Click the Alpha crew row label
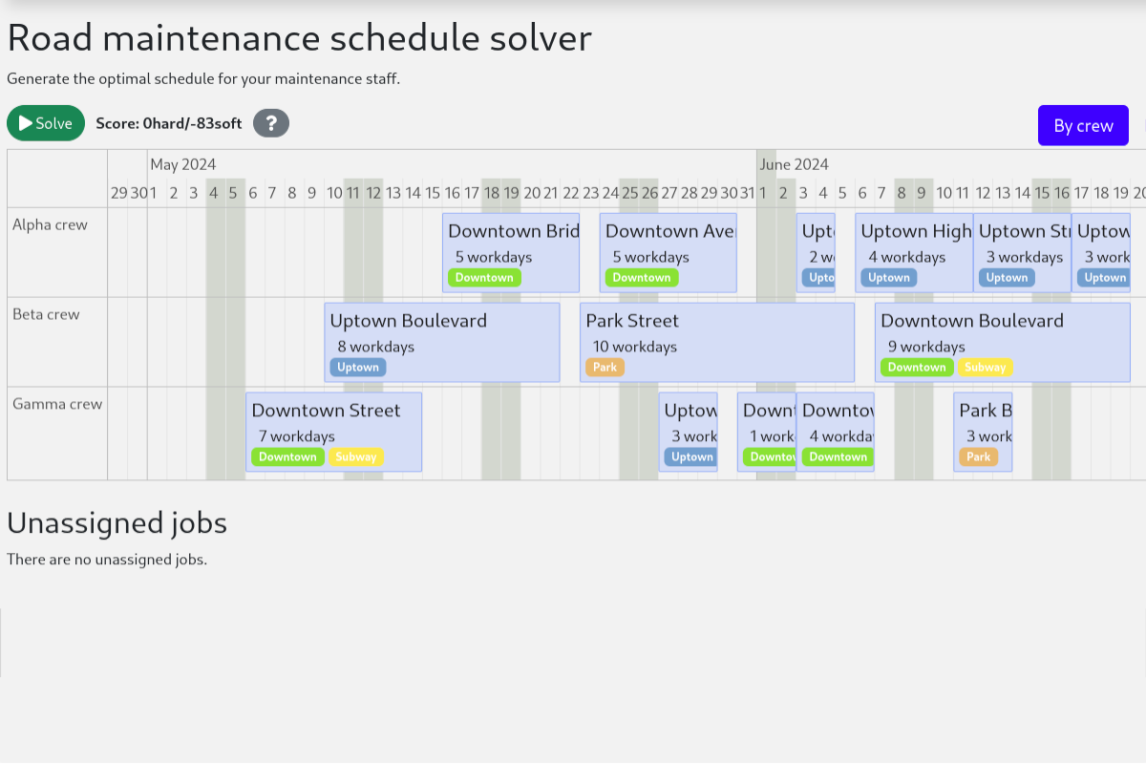Screen dimensions: 1146x764 [x=50, y=225]
